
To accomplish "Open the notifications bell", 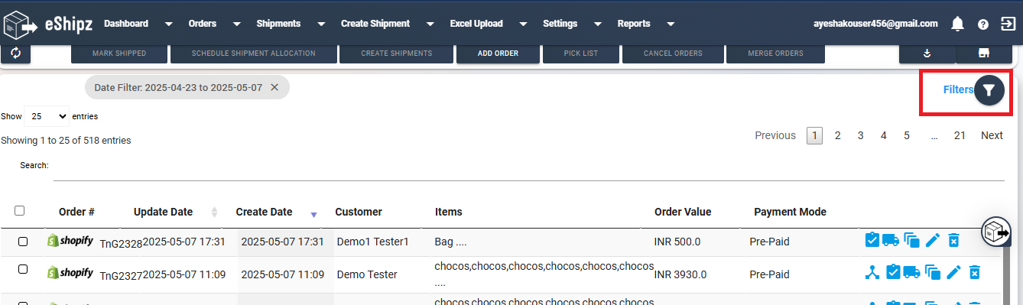I will click(957, 24).
